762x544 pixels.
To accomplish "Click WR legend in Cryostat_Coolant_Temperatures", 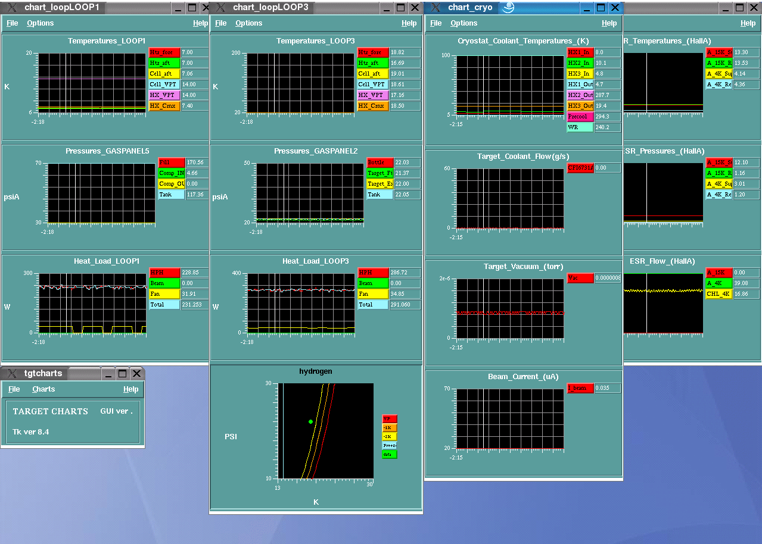I will (580, 127).
